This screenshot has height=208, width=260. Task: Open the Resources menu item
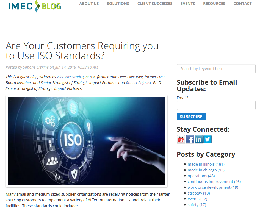214,4
